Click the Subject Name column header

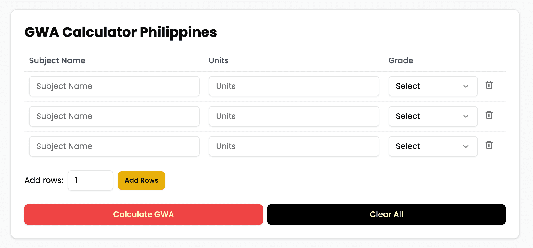[x=57, y=60]
